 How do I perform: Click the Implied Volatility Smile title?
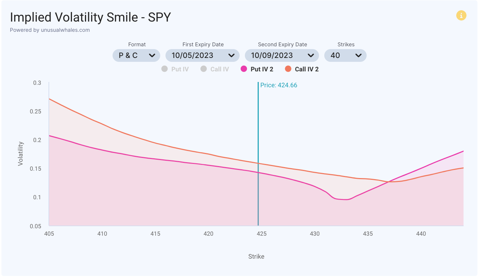click(x=90, y=17)
